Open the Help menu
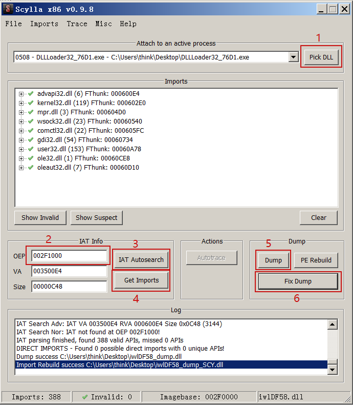 tap(128, 24)
